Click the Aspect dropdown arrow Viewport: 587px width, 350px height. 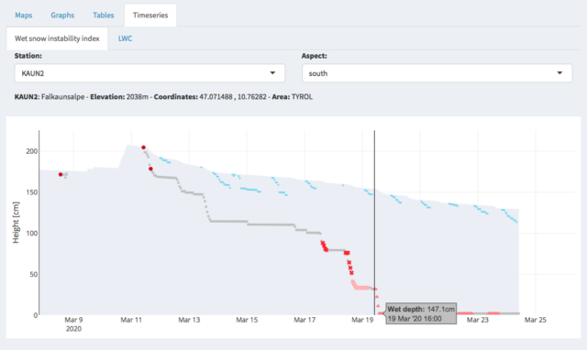(x=559, y=73)
